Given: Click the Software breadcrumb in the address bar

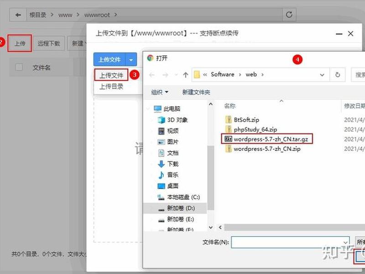Looking at the screenshot, I should 223,74.
